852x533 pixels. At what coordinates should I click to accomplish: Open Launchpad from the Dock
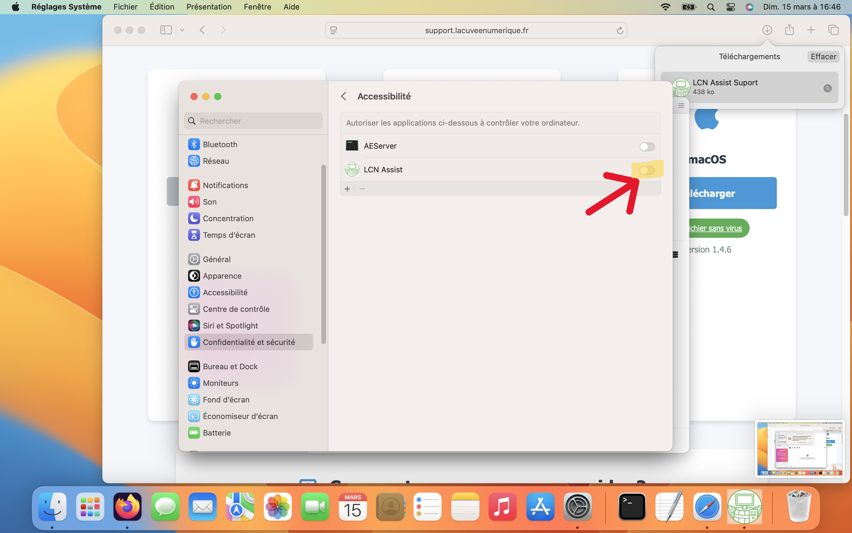click(x=90, y=507)
